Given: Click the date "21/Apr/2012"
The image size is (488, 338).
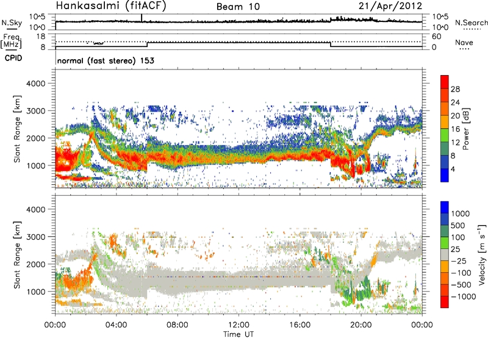Looking at the screenshot, I should (x=390, y=6).
